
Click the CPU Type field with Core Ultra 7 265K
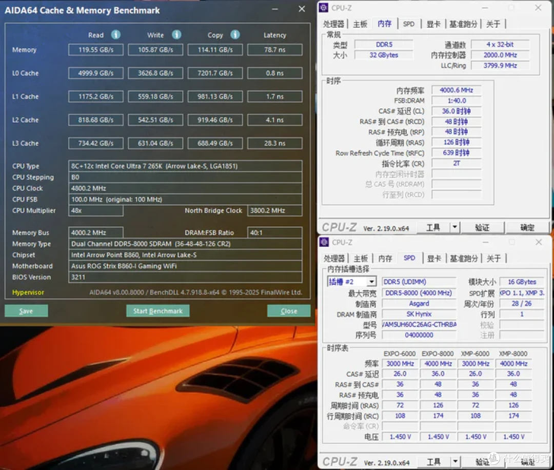click(185, 166)
